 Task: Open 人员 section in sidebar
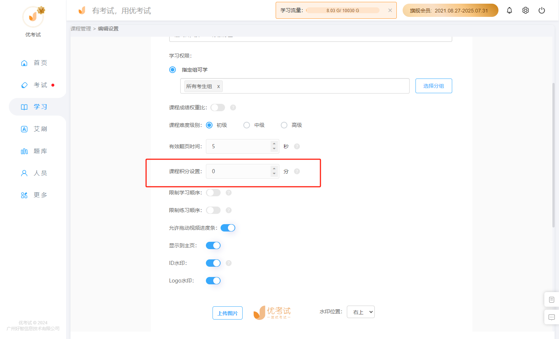click(34, 173)
